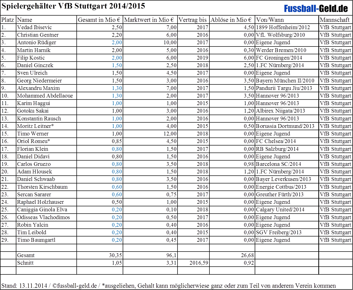
Task: Select the Vertrag bis column header
Action: click(193, 20)
